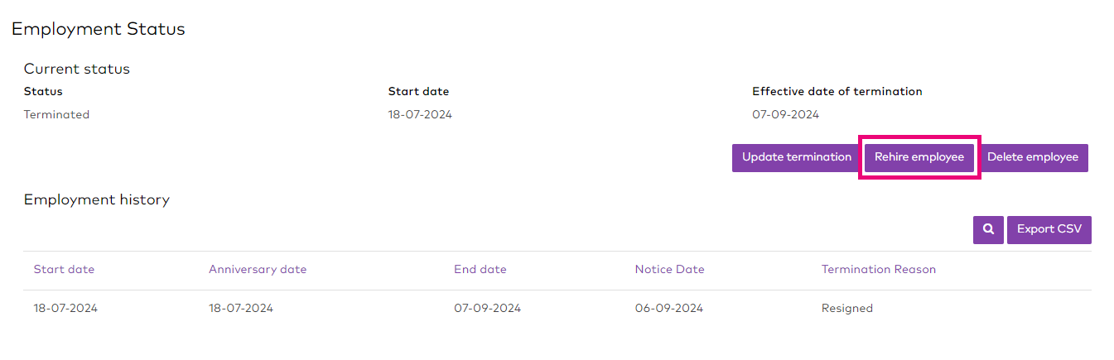
Task: Click the Terminated status value
Action: [x=56, y=115]
